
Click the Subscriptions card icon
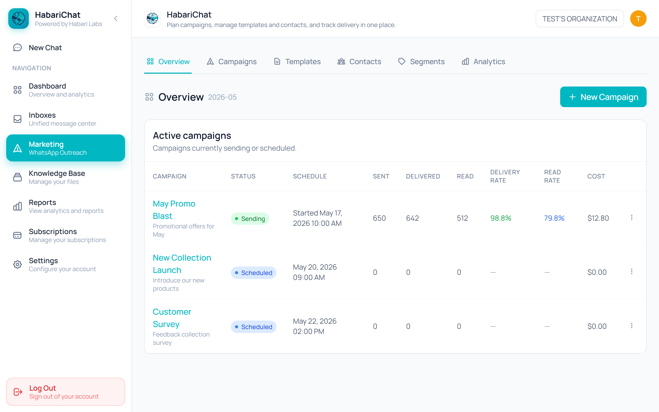pyautogui.click(x=18, y=235)
